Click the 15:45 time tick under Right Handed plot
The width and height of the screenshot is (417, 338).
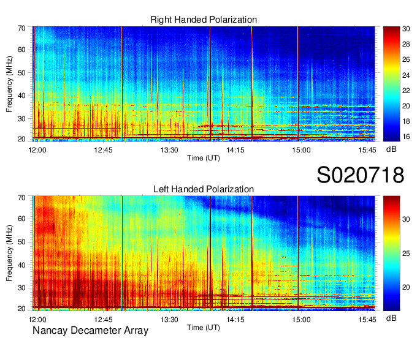click(x=367, y=150)
